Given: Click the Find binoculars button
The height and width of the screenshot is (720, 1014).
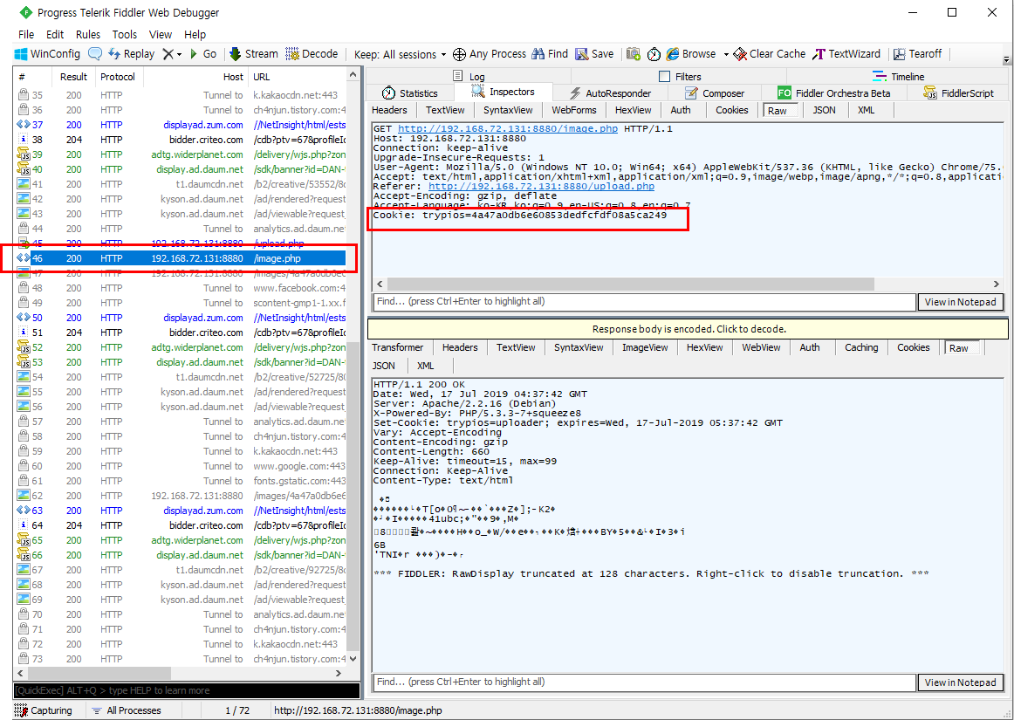Looking at the screenshot, I should click(x=550, y=54).
